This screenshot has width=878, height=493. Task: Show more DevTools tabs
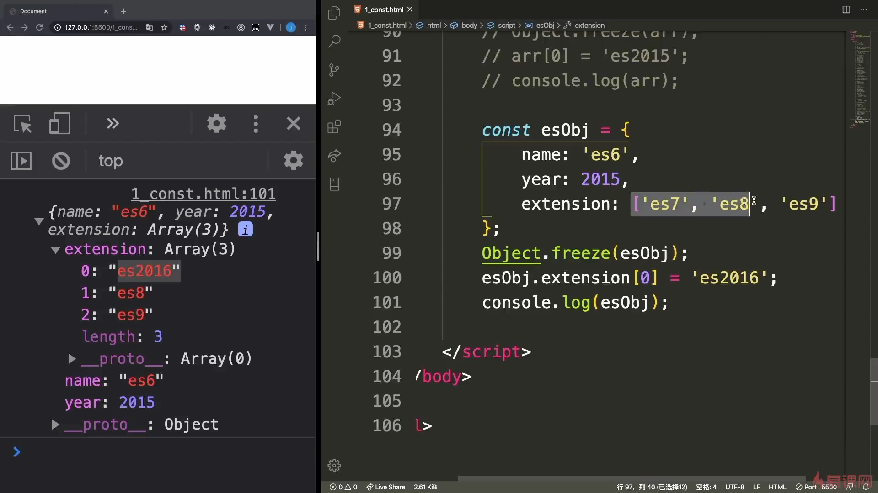(112, 124)
